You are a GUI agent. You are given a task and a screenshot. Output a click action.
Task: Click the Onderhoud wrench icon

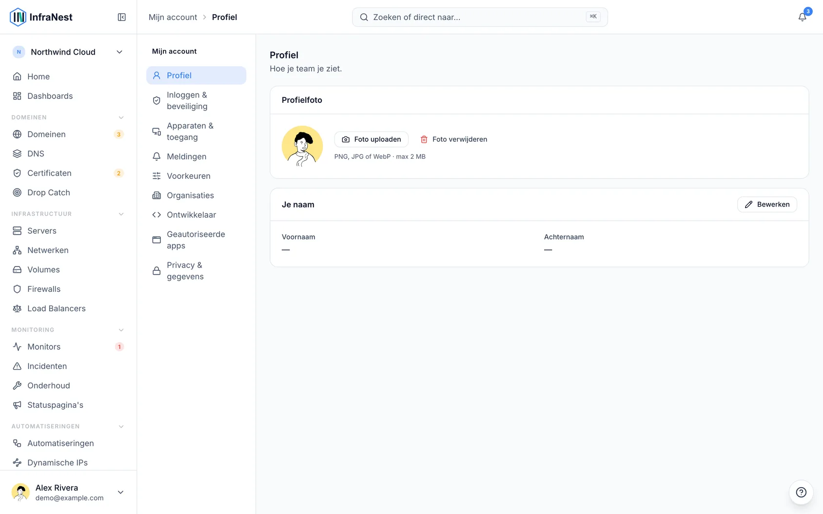coord(17,385)
